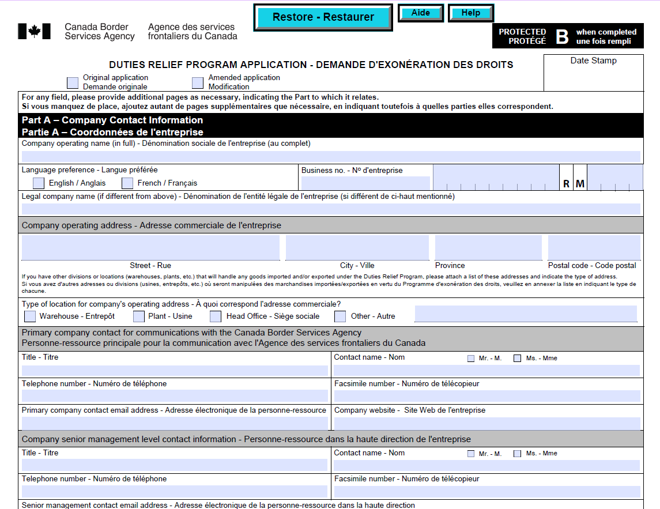
Task: Tick the Head Office - Siège sociale checkbox
Action: point(216,316)
